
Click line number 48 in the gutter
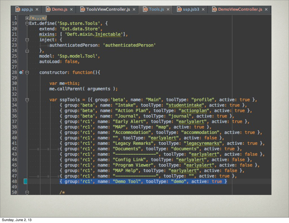[x=14, y=181]
